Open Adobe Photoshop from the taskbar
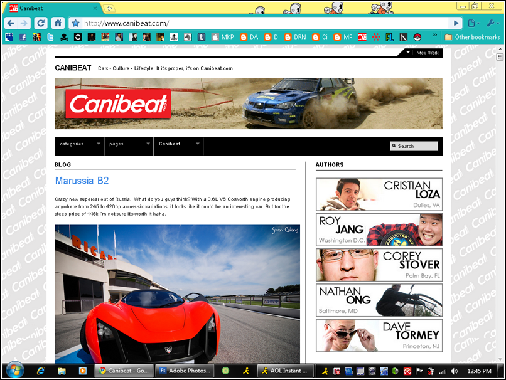Image resolution: width=506 pixels, height=380 pixels. [x=185, y=371]
